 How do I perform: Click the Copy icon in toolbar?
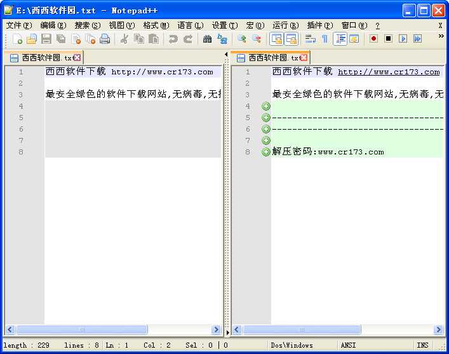coord(139,39)
